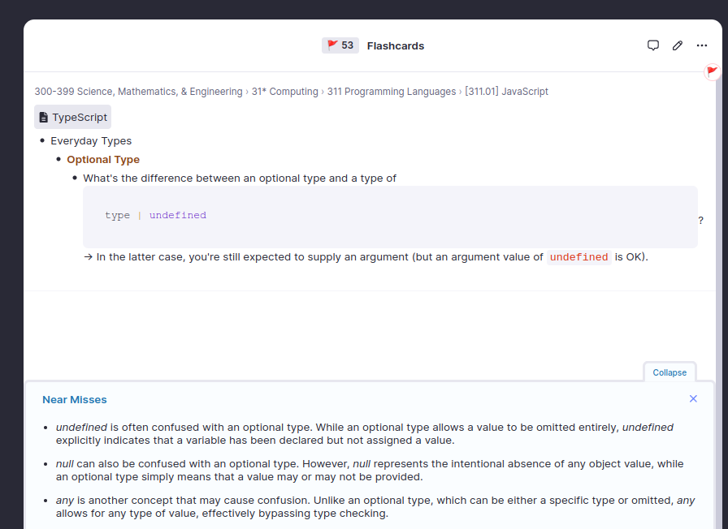Close the Near Misses panel
This screenshot has width=728, height=529.
tap(693, 398)
